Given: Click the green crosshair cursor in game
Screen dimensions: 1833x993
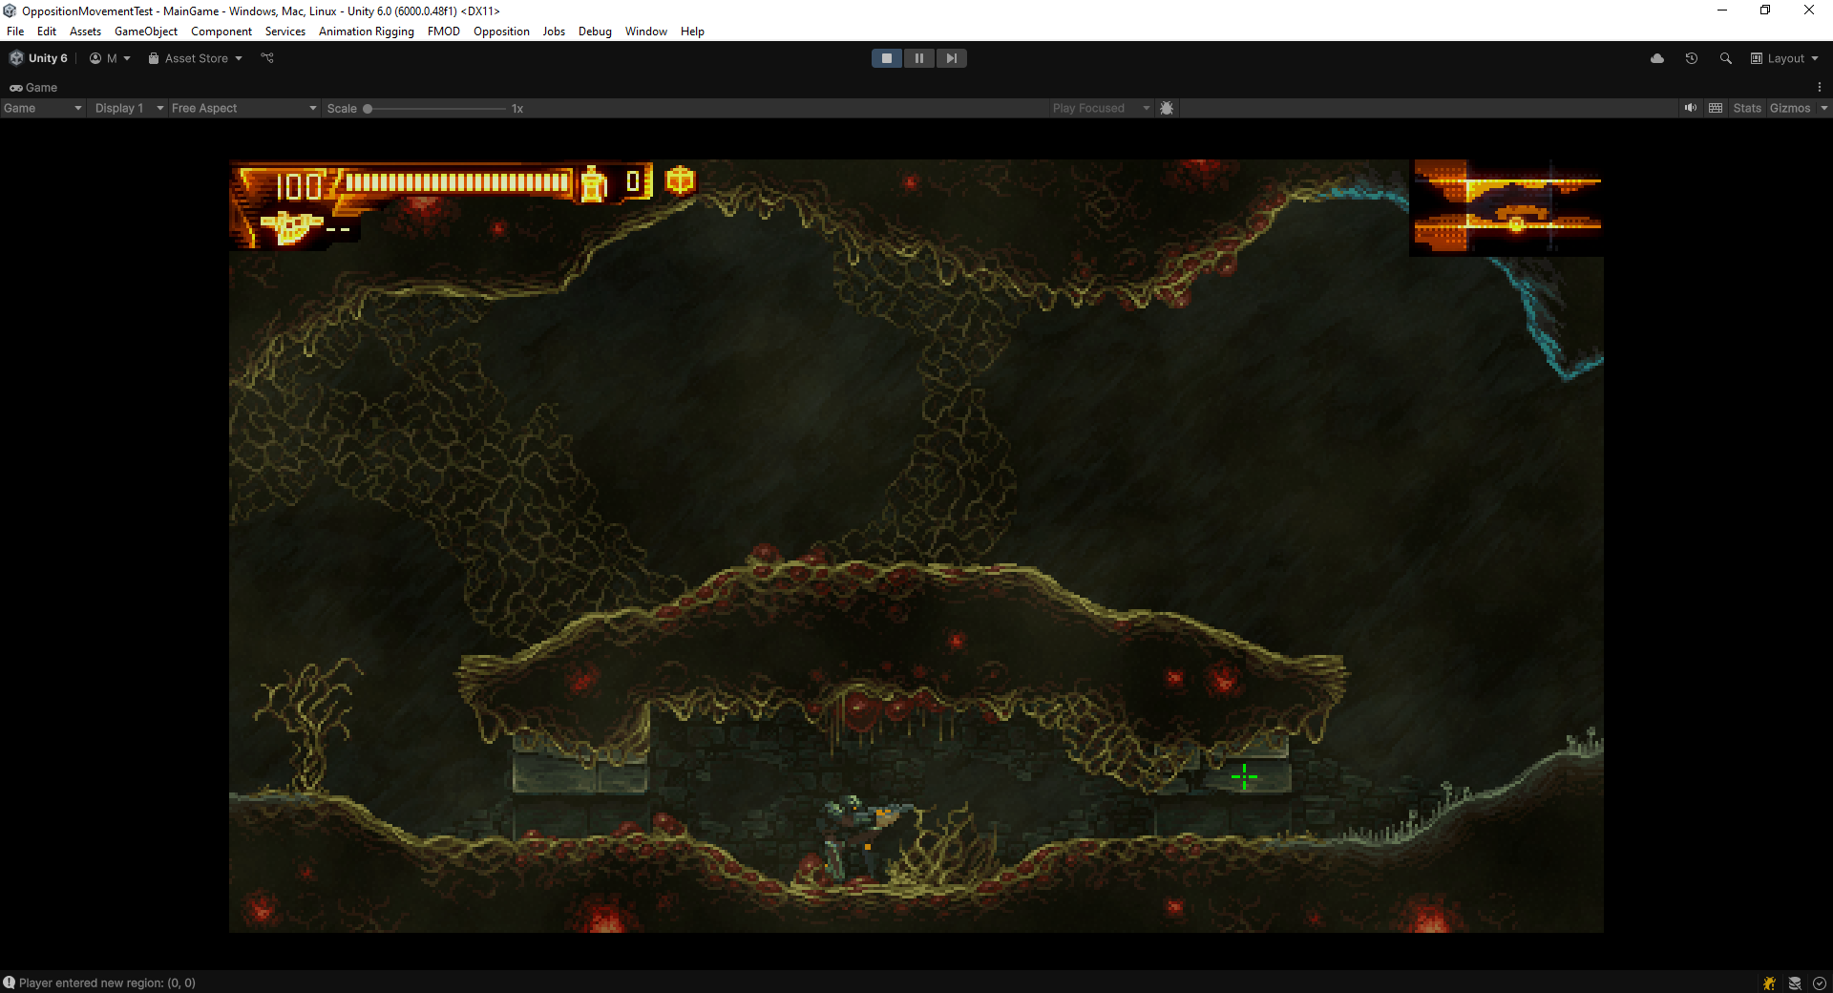Looking at the screenshot, I should (x=1244, y=777).
